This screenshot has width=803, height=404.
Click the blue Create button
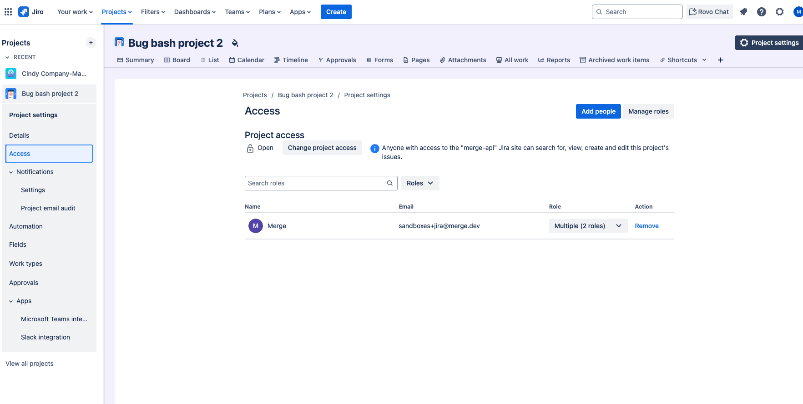pyautogui.click(x=336, y=12)
